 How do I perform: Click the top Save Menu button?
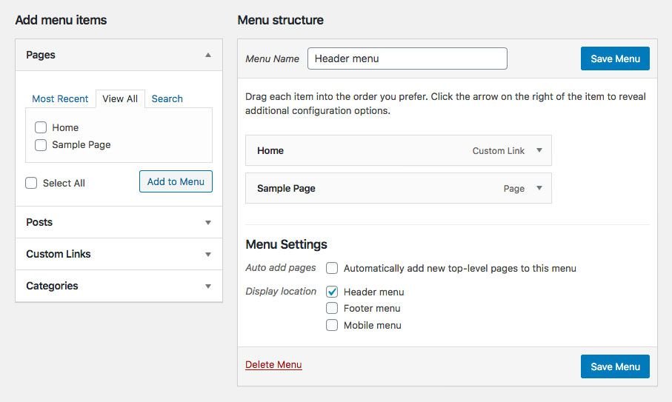(615, 58)
